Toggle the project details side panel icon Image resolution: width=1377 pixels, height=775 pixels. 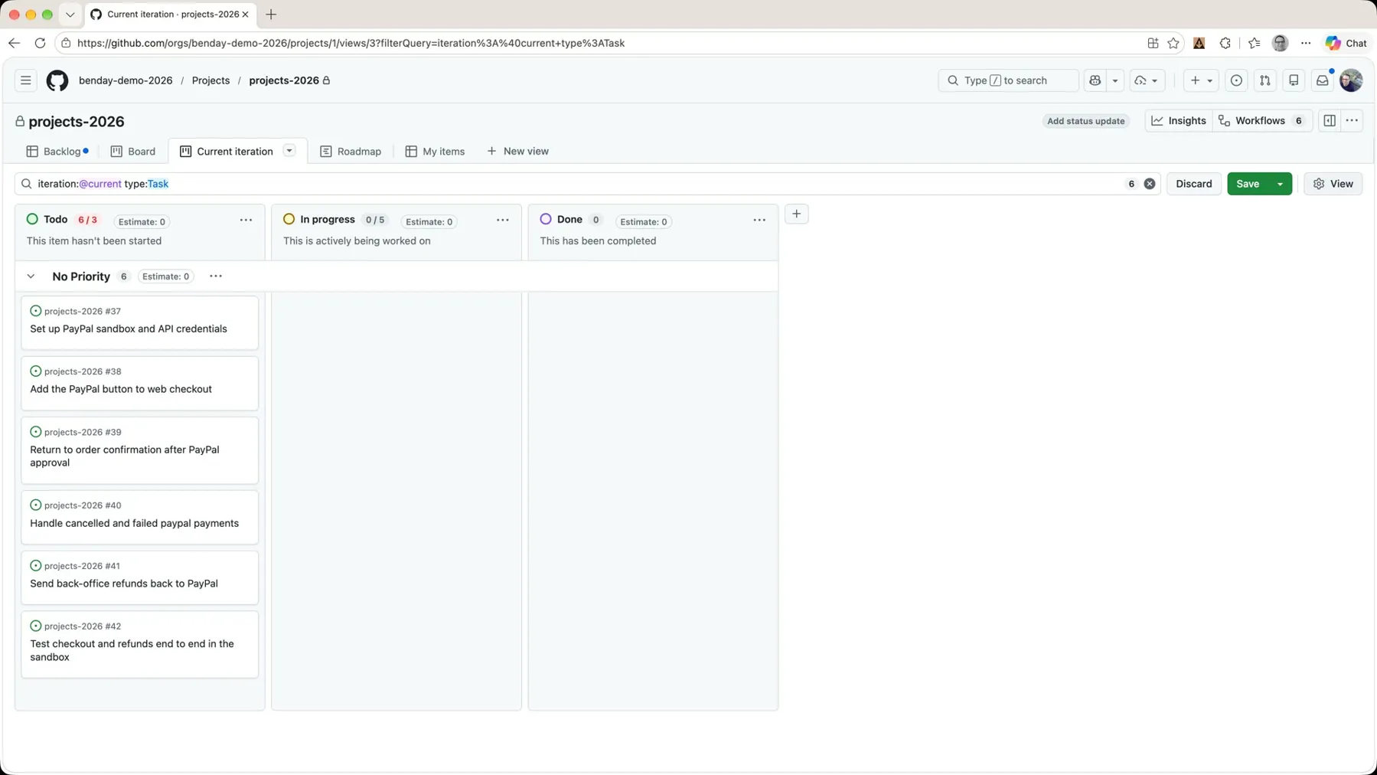[x=1330, y=121]
